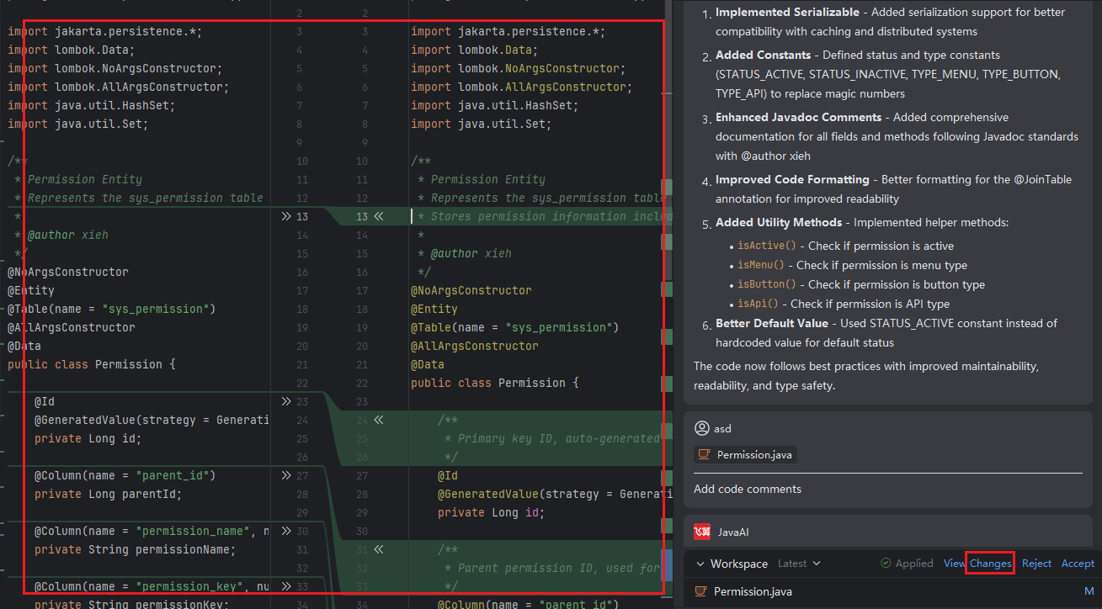Click the >> arrow at left line 13

coord(286,216)
